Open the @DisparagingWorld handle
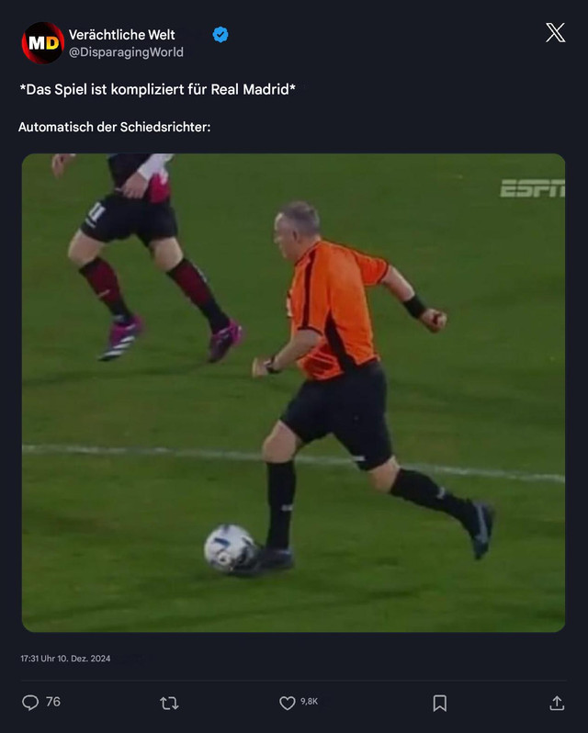Screen dimensions: 588x733 126,51
